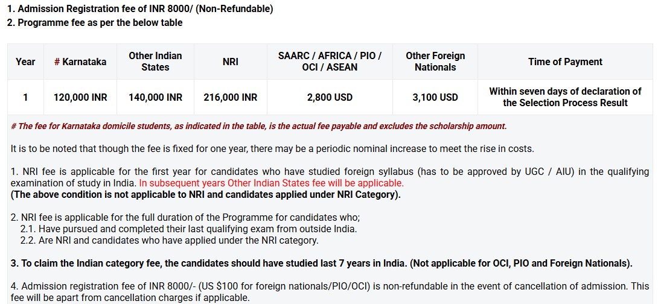Click 'Programme fee as per the below table' line
The height and width of the screenshot is (304, 658).
coord(94,22)
